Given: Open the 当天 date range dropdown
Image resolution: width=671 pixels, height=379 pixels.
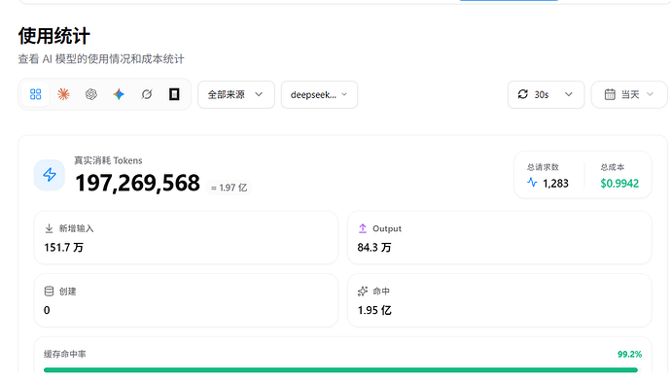Looking at the screenshot, I should click(629, 94).
